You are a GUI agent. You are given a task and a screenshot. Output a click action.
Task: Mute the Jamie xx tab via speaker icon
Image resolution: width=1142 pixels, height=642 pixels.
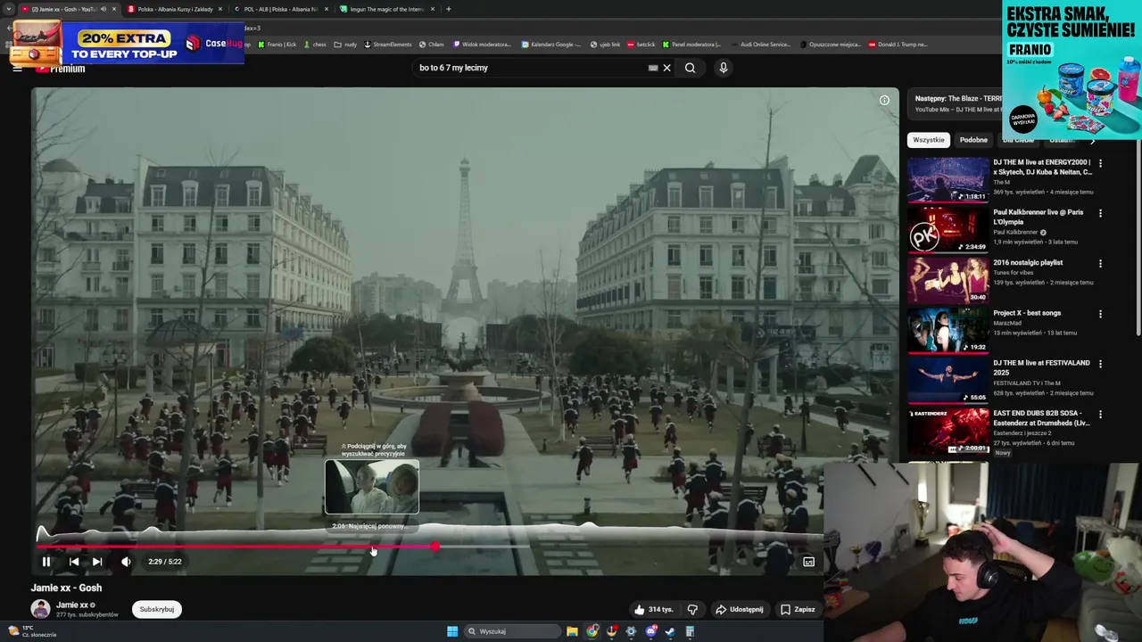103,9
